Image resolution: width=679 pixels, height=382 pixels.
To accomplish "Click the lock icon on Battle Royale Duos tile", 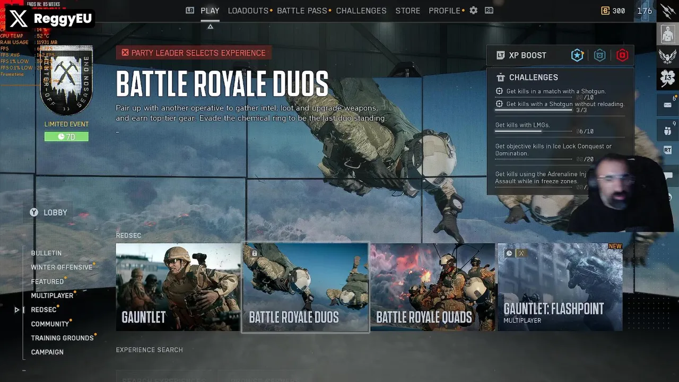I will click(x=254, y=254).
